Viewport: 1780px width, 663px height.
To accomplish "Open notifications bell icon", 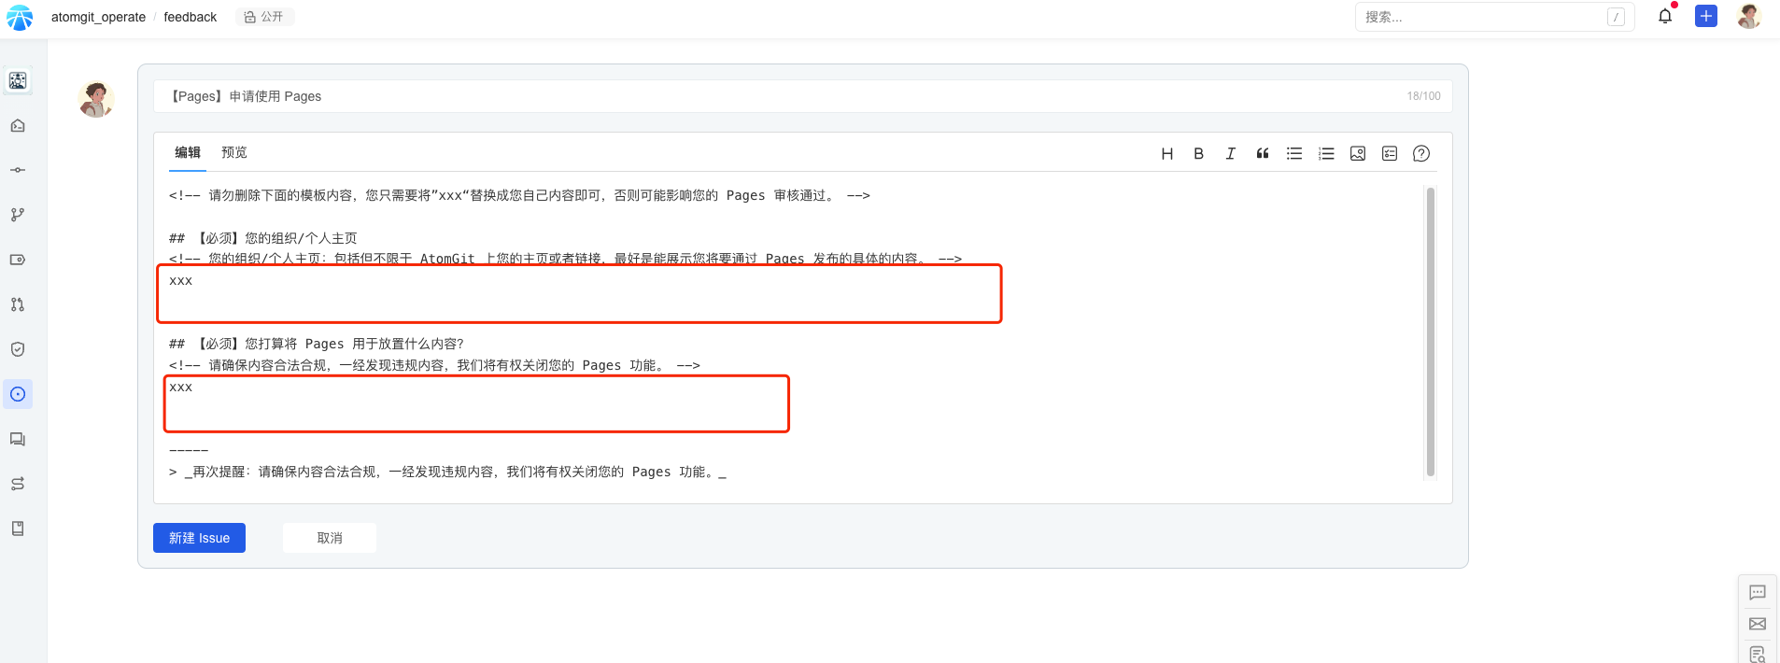I will [1665, 16].
